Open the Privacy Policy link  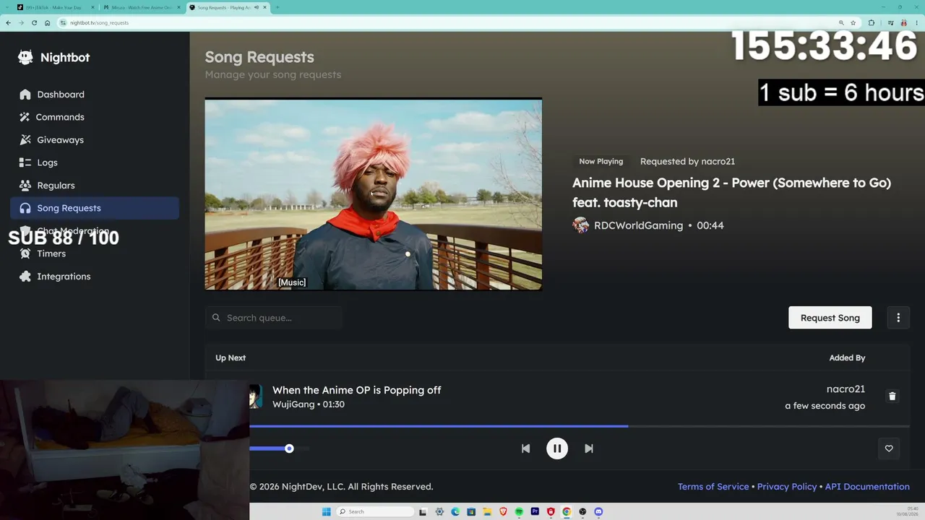tap(787, 487)
